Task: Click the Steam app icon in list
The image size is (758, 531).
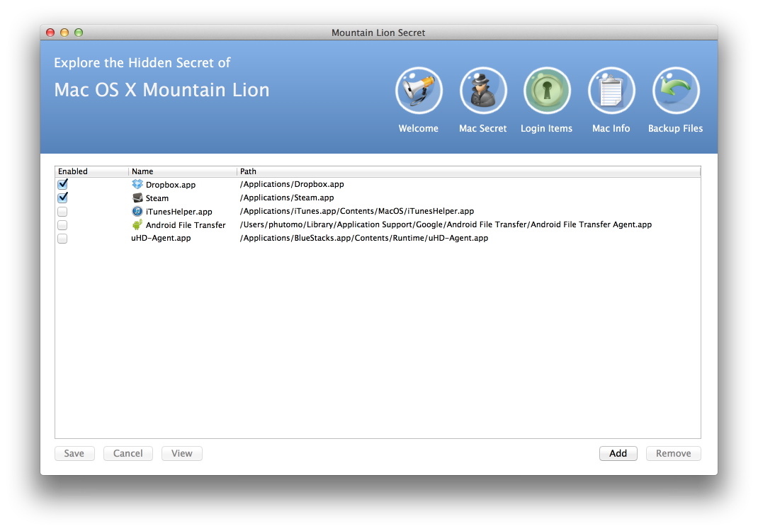Action: [x=137, y=198]
